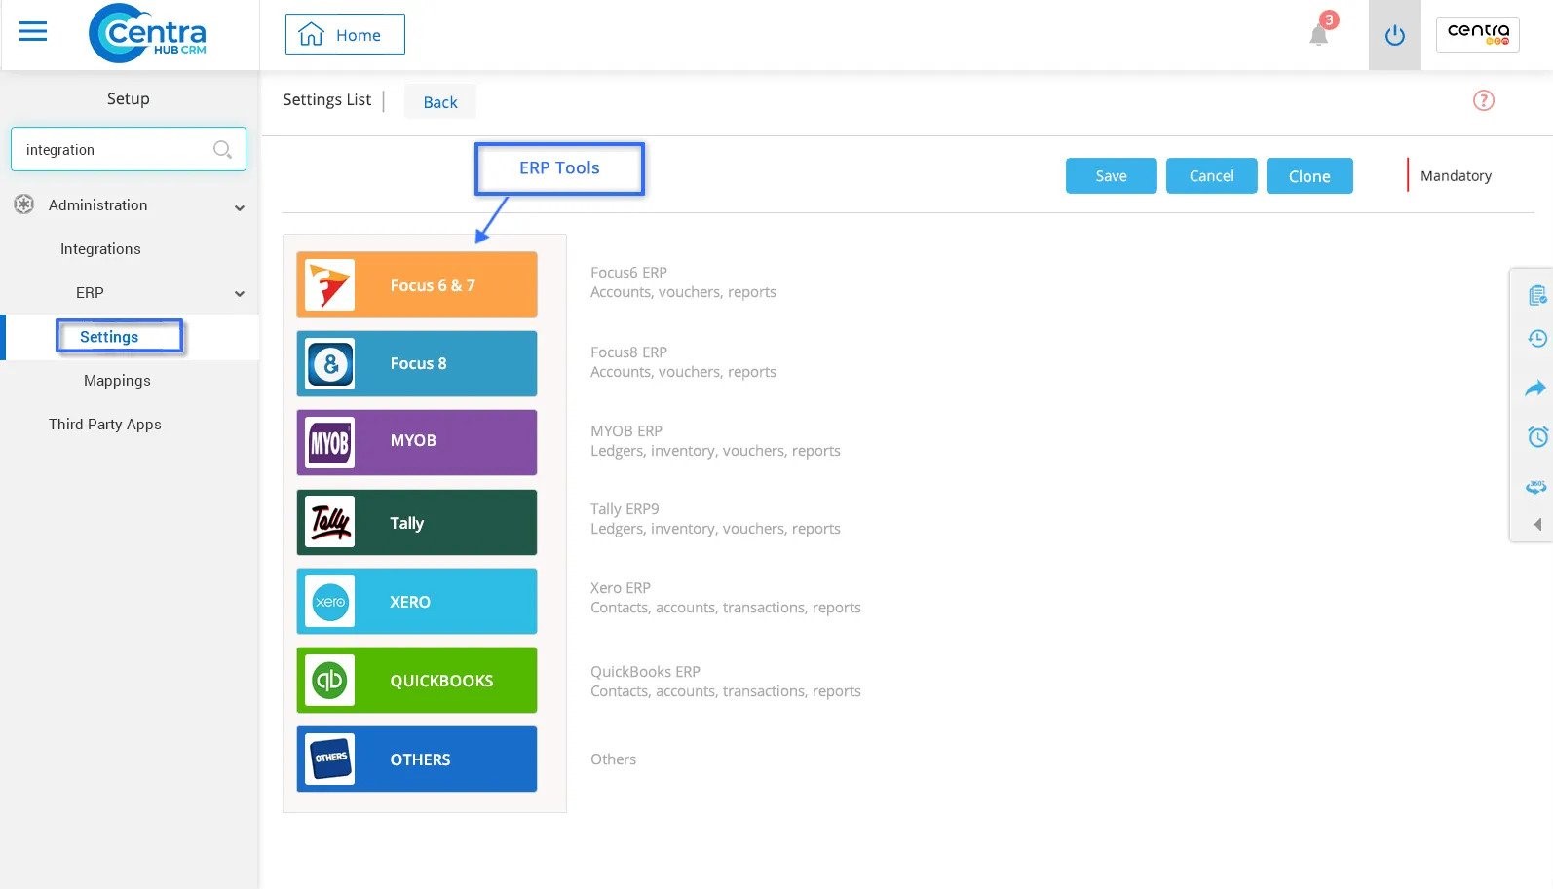Select the Focus 6 & 7 tile
Image resolution: width=1553 pixels, height=889 pixels.
[x=417, y=285]
